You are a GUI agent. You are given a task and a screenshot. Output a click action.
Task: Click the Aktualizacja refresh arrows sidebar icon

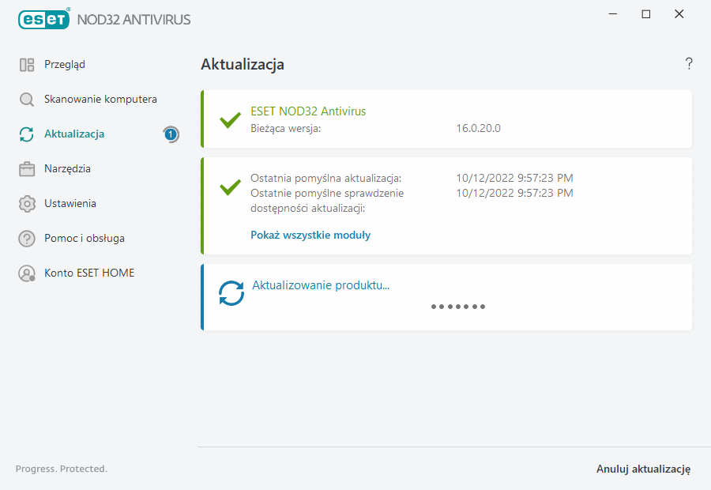coord(27,134)
